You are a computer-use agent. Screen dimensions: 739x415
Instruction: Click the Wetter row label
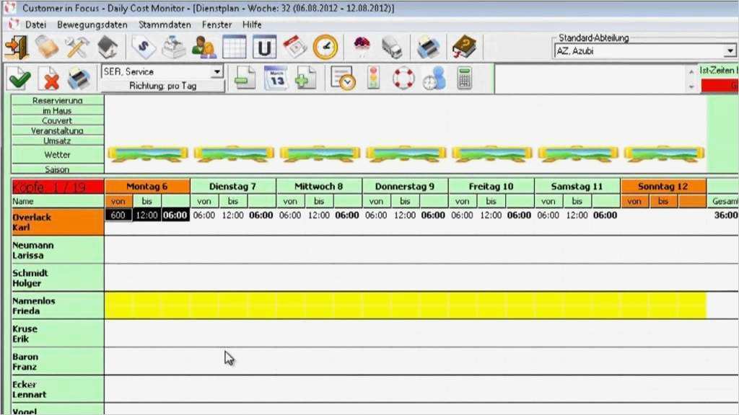tap(57, 154)
